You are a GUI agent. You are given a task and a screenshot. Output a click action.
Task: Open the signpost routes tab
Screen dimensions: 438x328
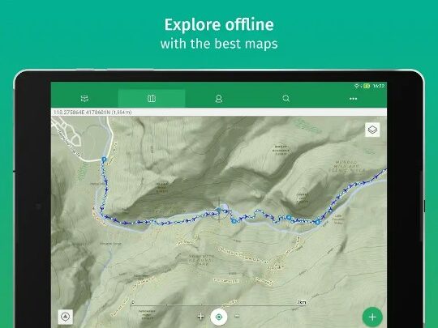coord(84,99)
